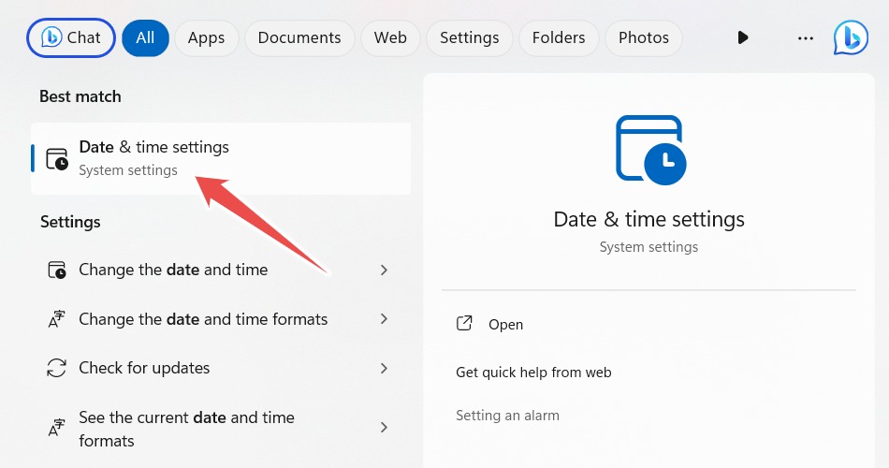The width and height of the screenshot is (889, 468).
Task: Click language icon beside Change the date and time formats
Action: [x=57, y=319]
